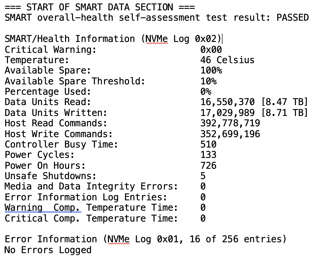Image resolution: width=320 pixels, height=264 pixels.
Task: Click the NVMe word in the Error Information line
Action: coord(119,239)
